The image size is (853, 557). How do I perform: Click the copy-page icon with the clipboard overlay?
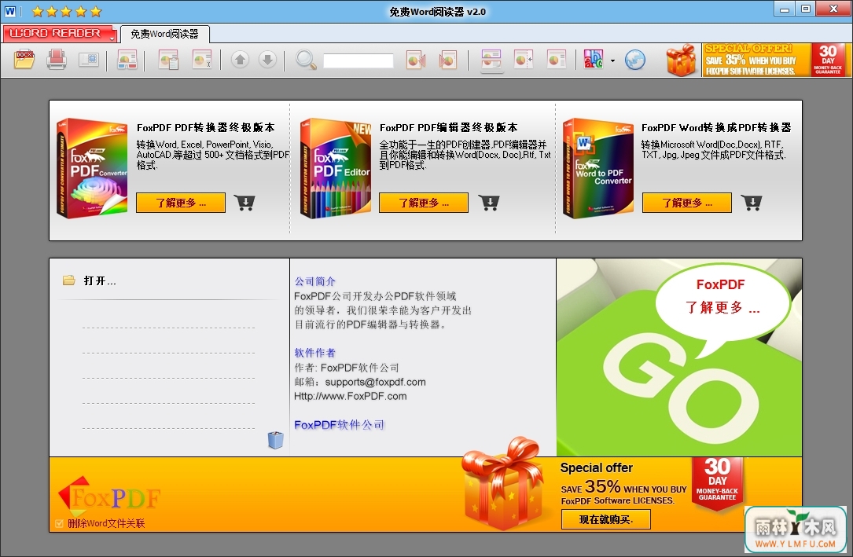pos(169,60)
